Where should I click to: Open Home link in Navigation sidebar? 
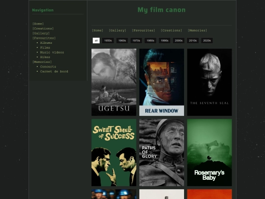pyautogui.click(x=38, y=24)
